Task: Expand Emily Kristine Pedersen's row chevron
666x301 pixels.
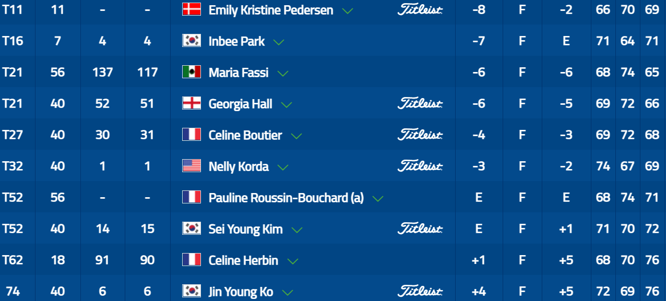Action: pyautogui.click(x=347, y=10)
